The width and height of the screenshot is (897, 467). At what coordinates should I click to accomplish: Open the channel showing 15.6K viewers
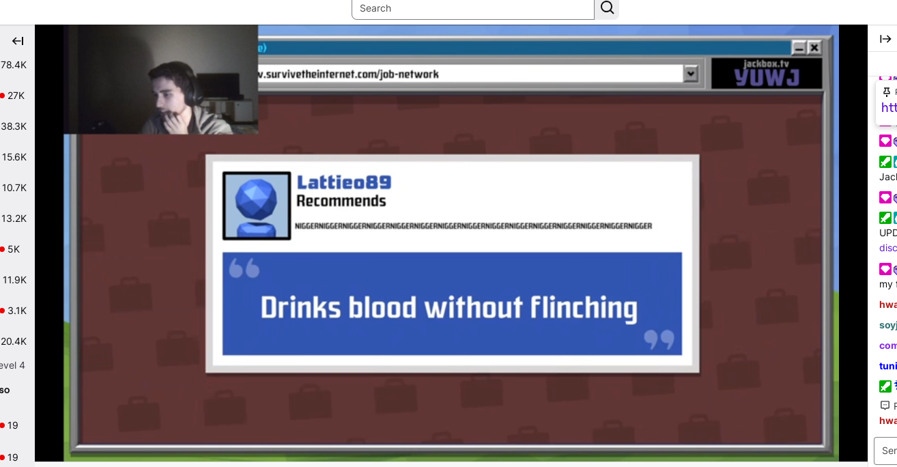tap(14, 157)
